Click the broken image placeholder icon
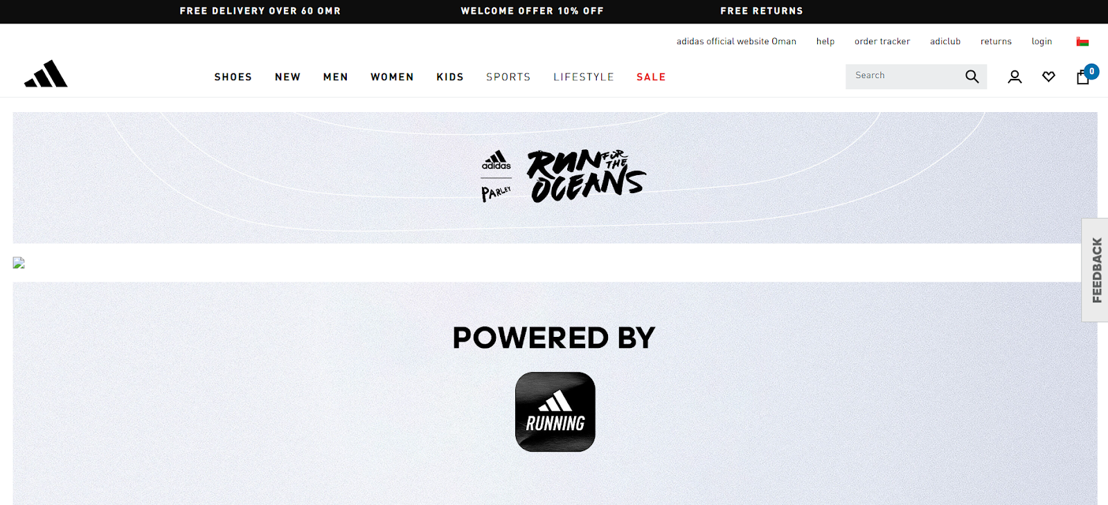This screenshot has width=1108, height=505. [19, 263]
